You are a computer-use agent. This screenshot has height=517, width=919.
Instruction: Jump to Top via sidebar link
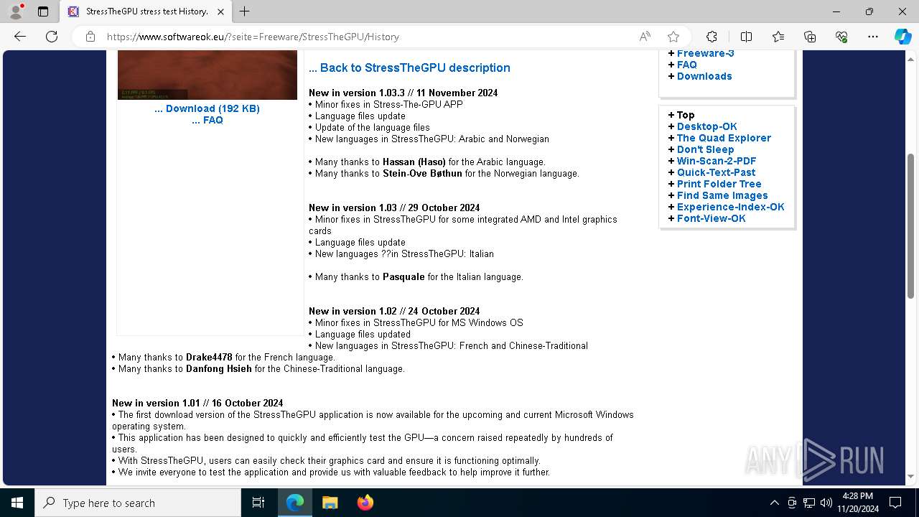pos(686,115)
